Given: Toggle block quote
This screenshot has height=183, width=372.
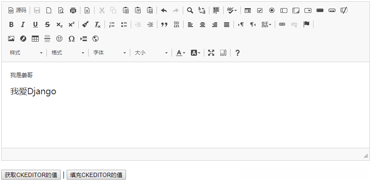Looking at the screenshot, I should tap(164, 24).
